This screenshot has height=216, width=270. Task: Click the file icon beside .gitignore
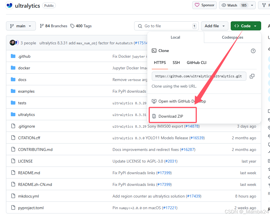(x=13, y=126)
